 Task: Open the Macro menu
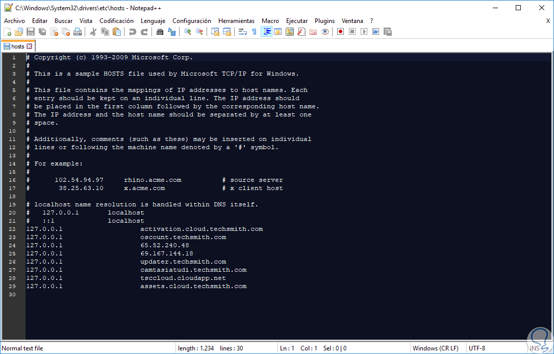click(x=270, y=21)
